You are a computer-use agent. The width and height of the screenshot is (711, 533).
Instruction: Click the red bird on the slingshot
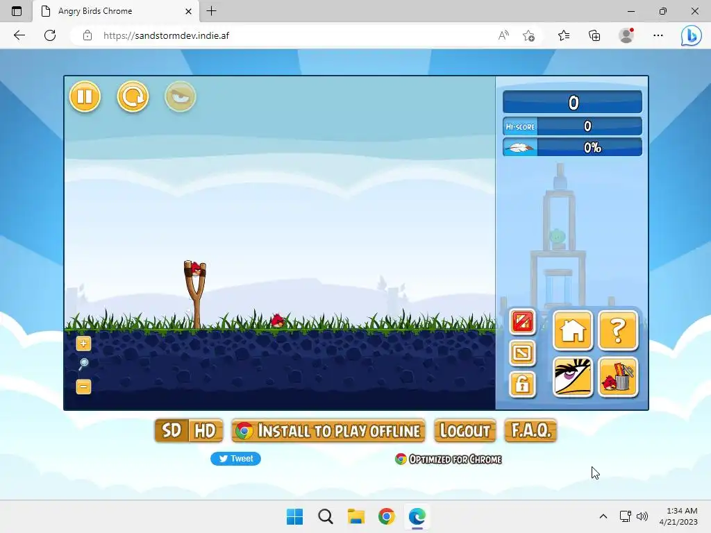click(x=195, y=269)
